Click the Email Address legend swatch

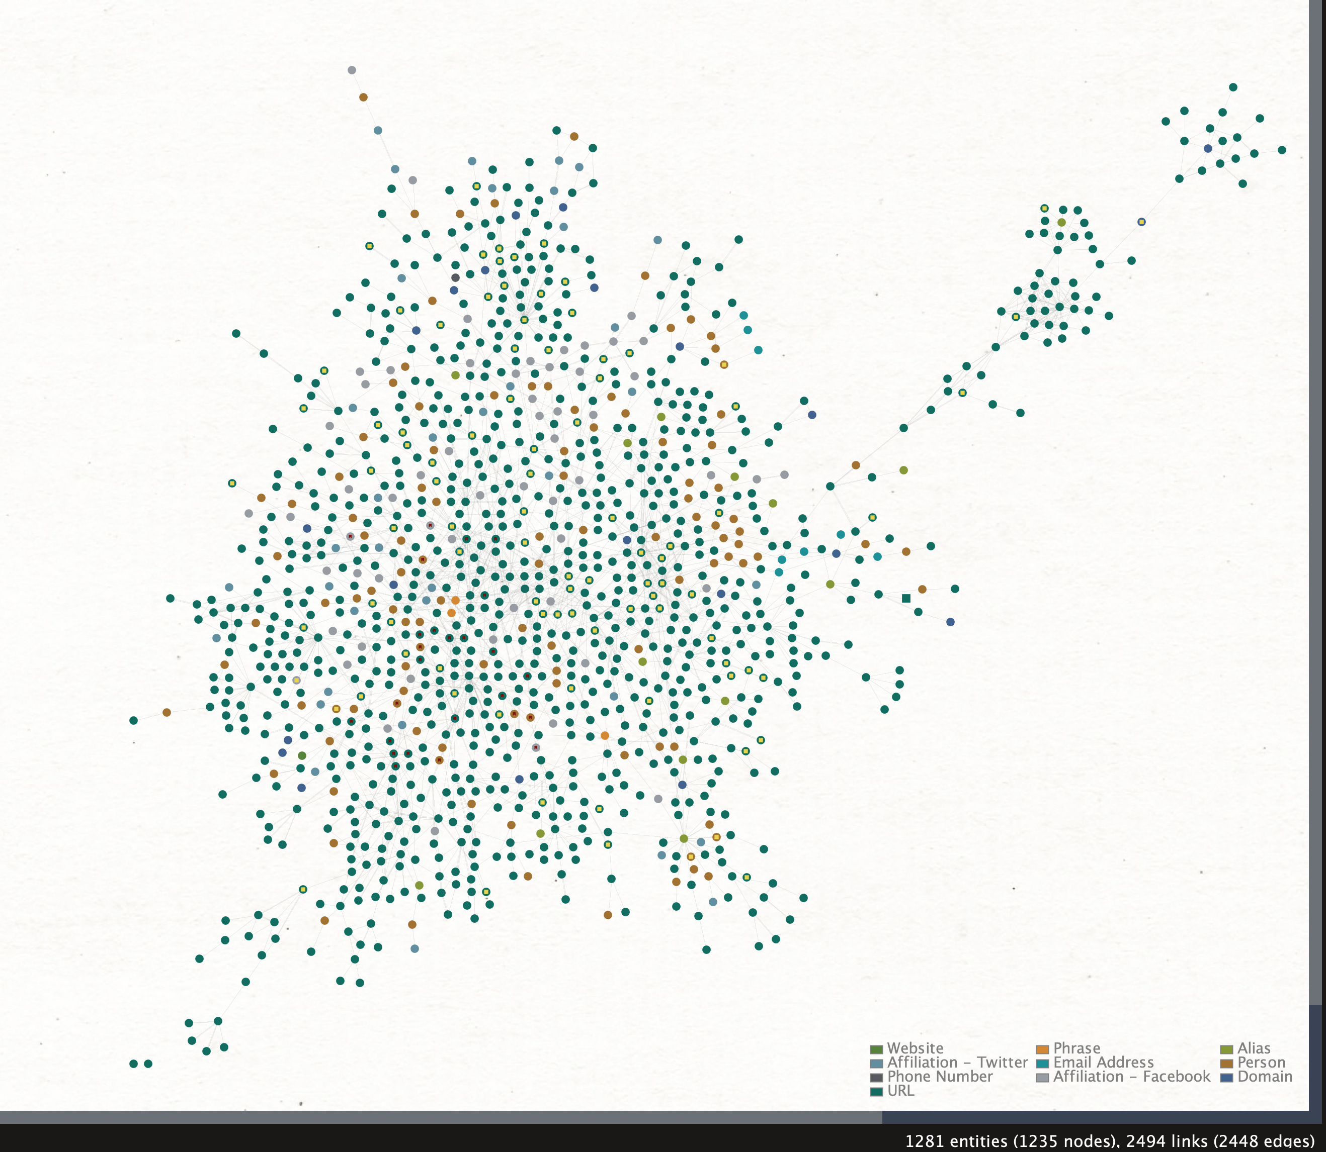(x=1042, y=1063)
